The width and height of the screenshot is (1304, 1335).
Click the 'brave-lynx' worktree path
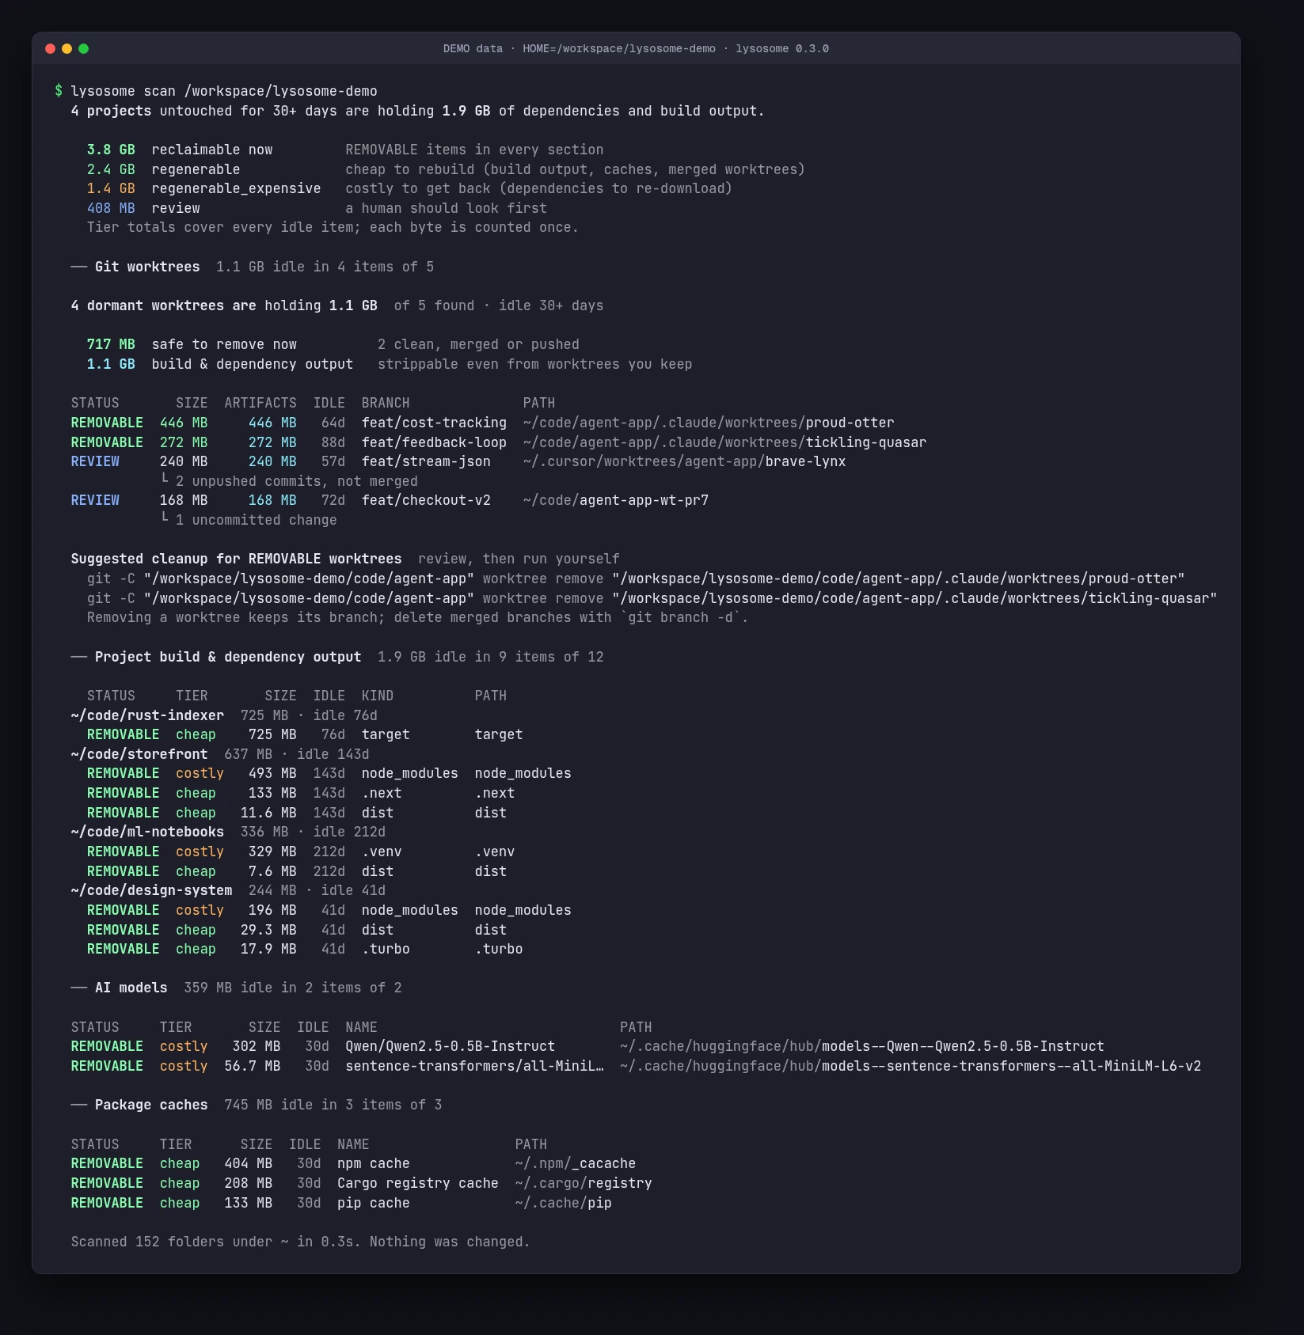point(805,461)
